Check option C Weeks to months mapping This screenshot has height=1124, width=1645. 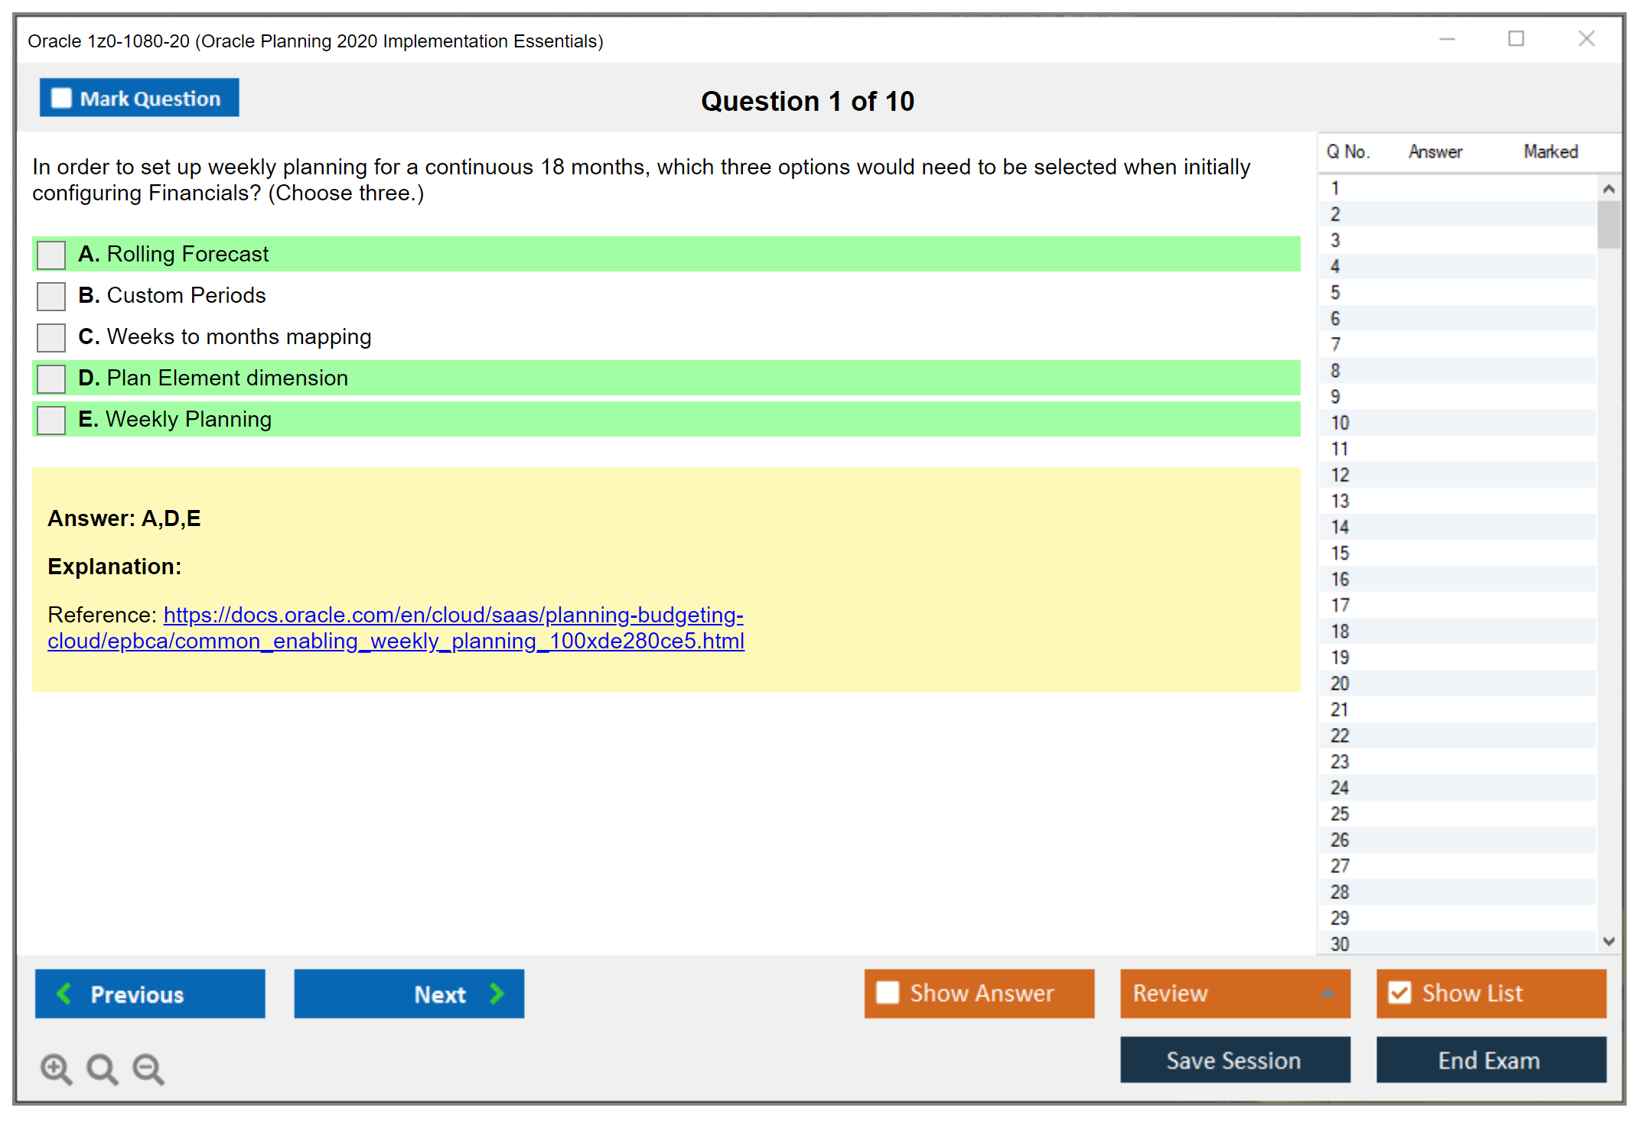click(x=51, y=337)
